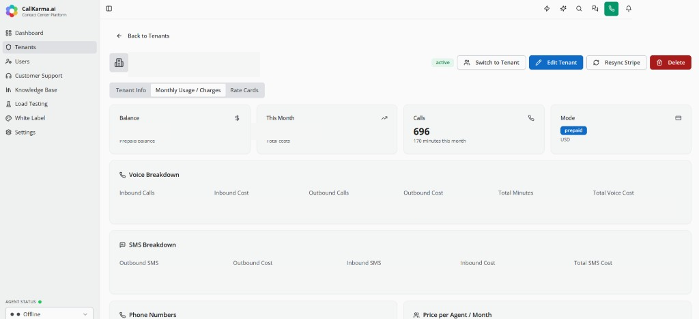Open the green phone dialer button
The image size is (699, 319).
(611, 8)
